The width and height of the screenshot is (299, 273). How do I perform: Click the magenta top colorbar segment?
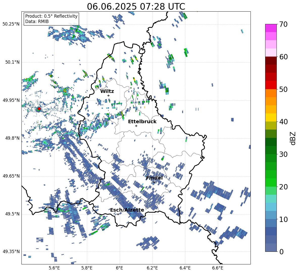click(271, 28)
